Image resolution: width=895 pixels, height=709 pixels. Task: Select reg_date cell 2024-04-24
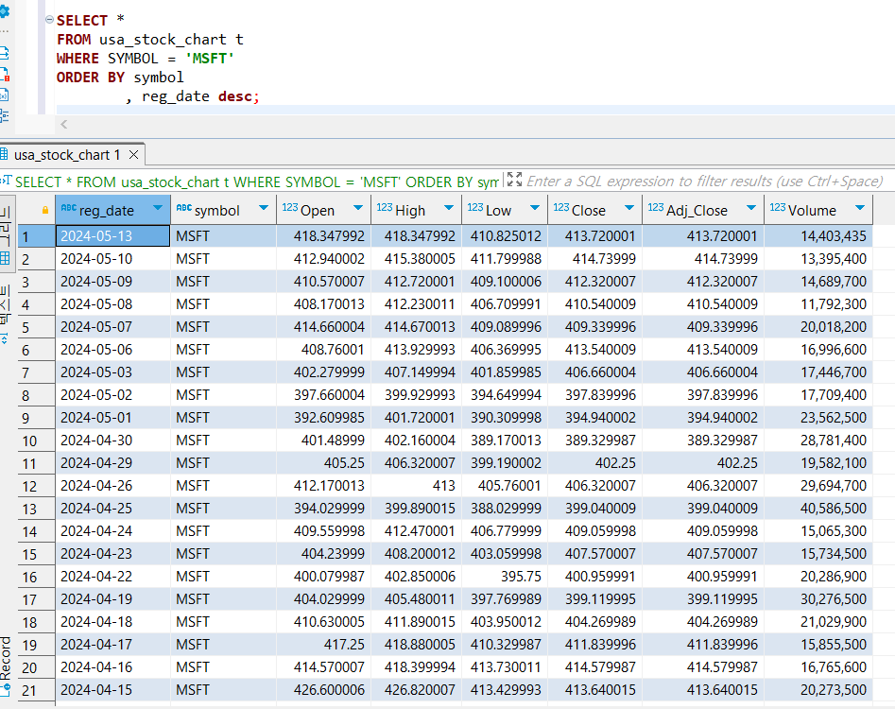113,531
